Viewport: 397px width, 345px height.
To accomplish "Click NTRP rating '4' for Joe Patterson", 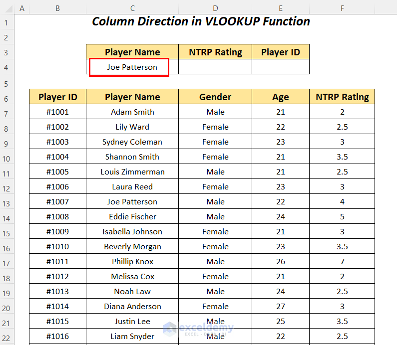I will point(342,201).
